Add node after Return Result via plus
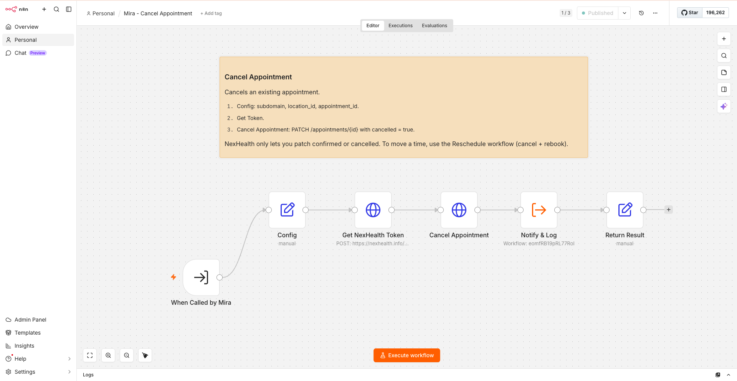 click(x=669, y=210)
